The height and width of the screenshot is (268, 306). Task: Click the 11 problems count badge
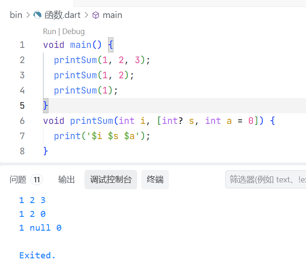click(x=36, y=180)
